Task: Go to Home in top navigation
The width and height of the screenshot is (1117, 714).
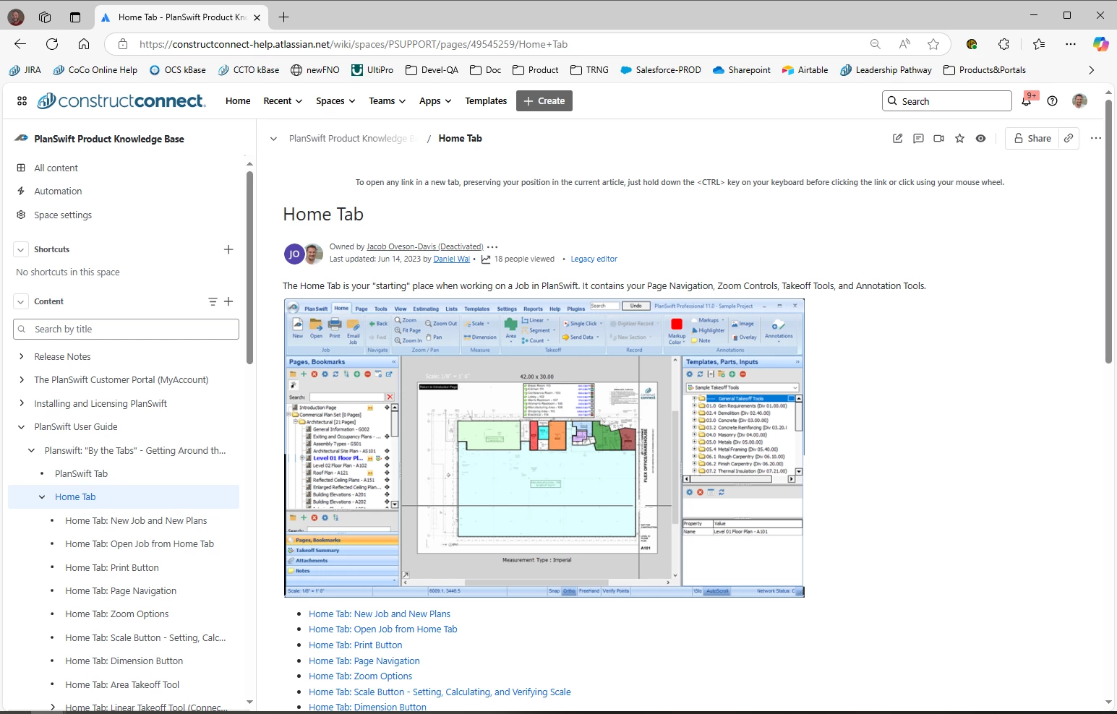Action: pos(238,101)
